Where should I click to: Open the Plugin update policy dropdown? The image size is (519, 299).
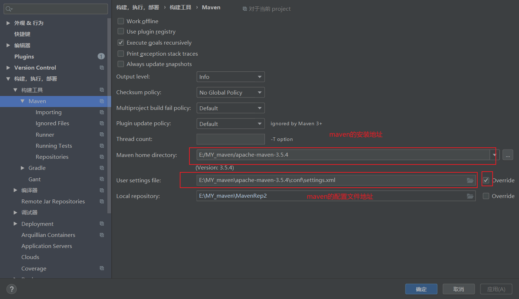tap(230, 124)
